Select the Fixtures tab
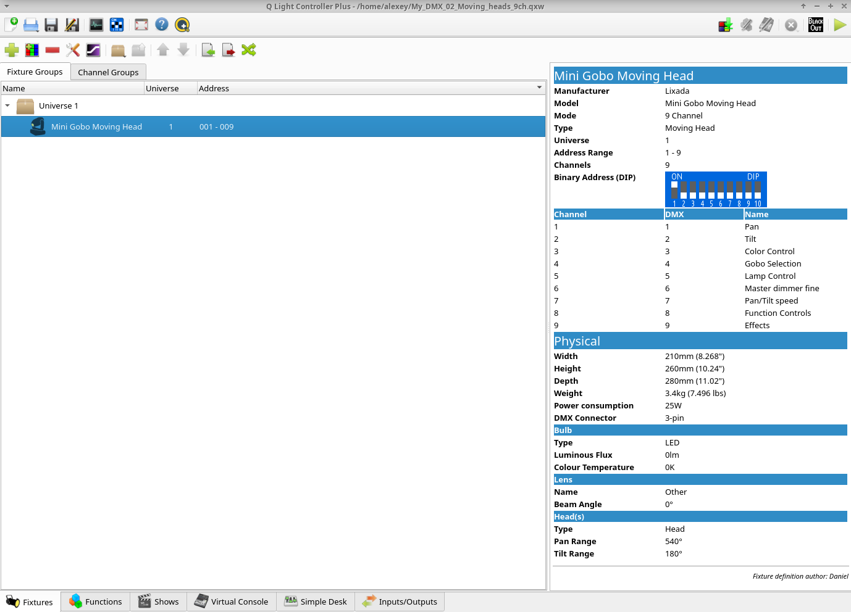This screenshot has width=851, height=612. coord(30,602)
